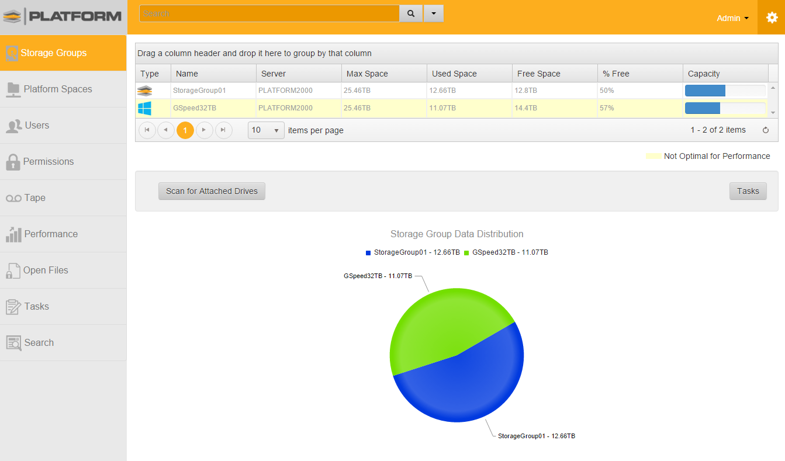The image size is (785, 461).
Task: Open the Admin user menu
Action: 733,18
